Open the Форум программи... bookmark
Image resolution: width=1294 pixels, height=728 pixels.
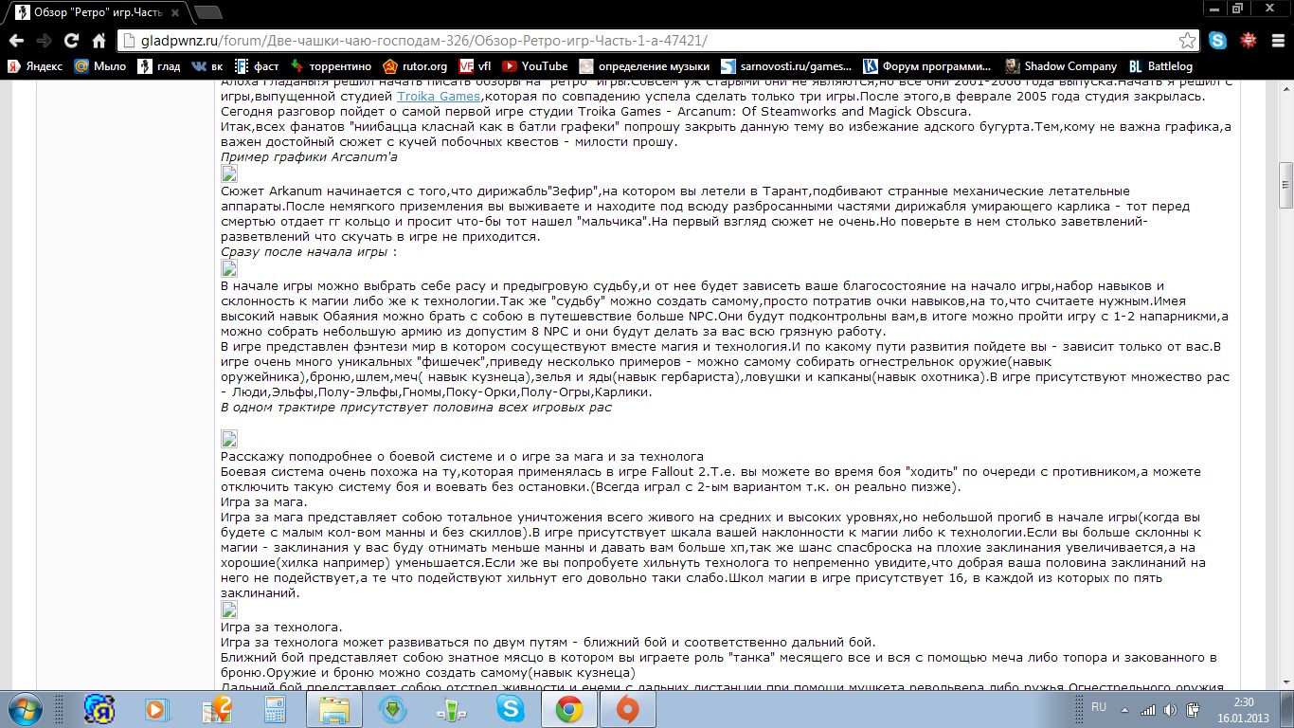tap(928, 66)
